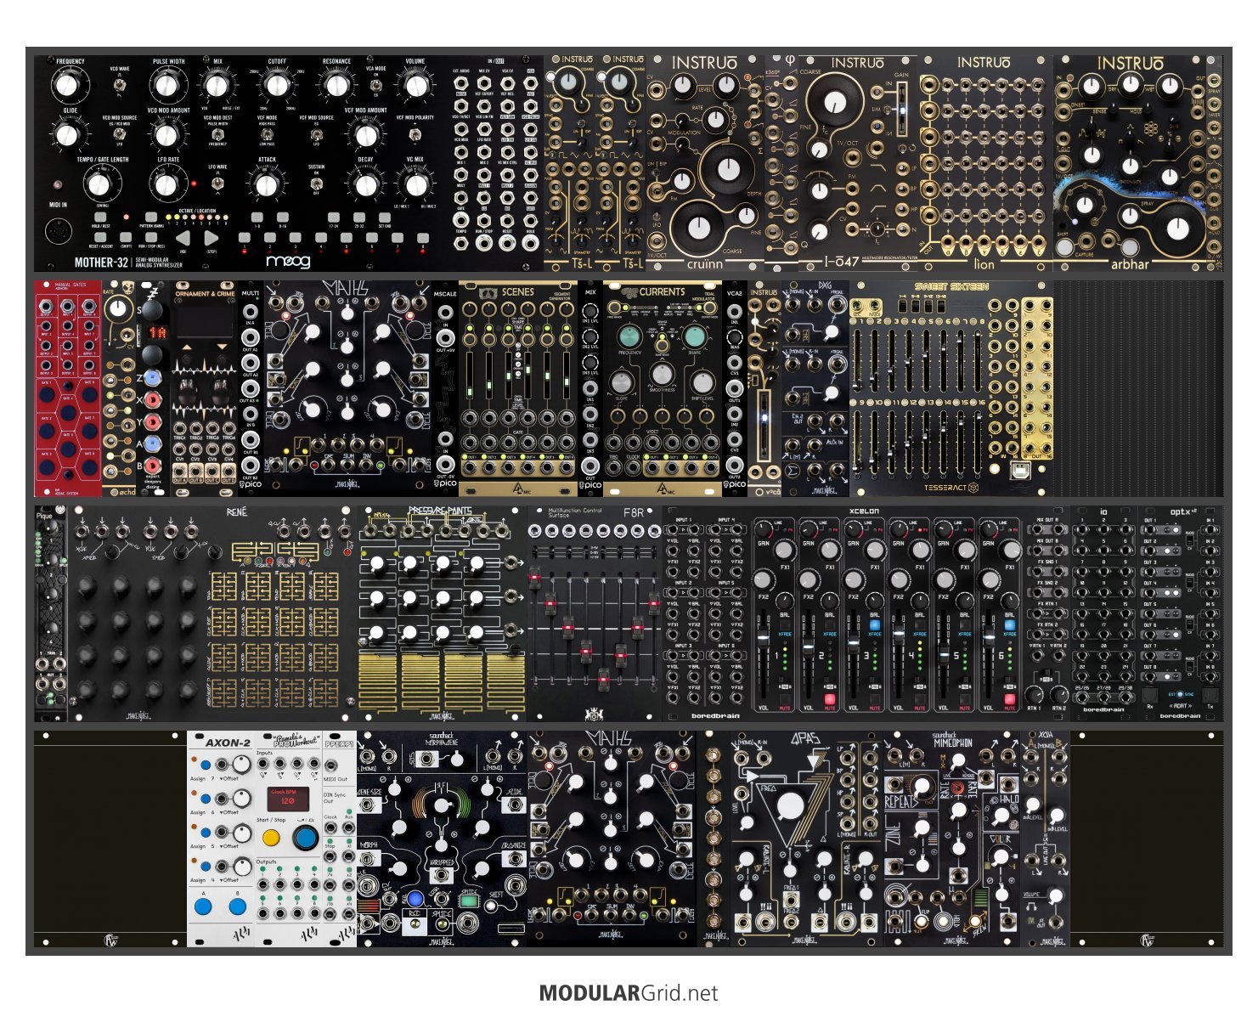1258x1011 pixels.
Task: Select the Pressure Points module
Action: pyautogui.click(x=442, y=614)
